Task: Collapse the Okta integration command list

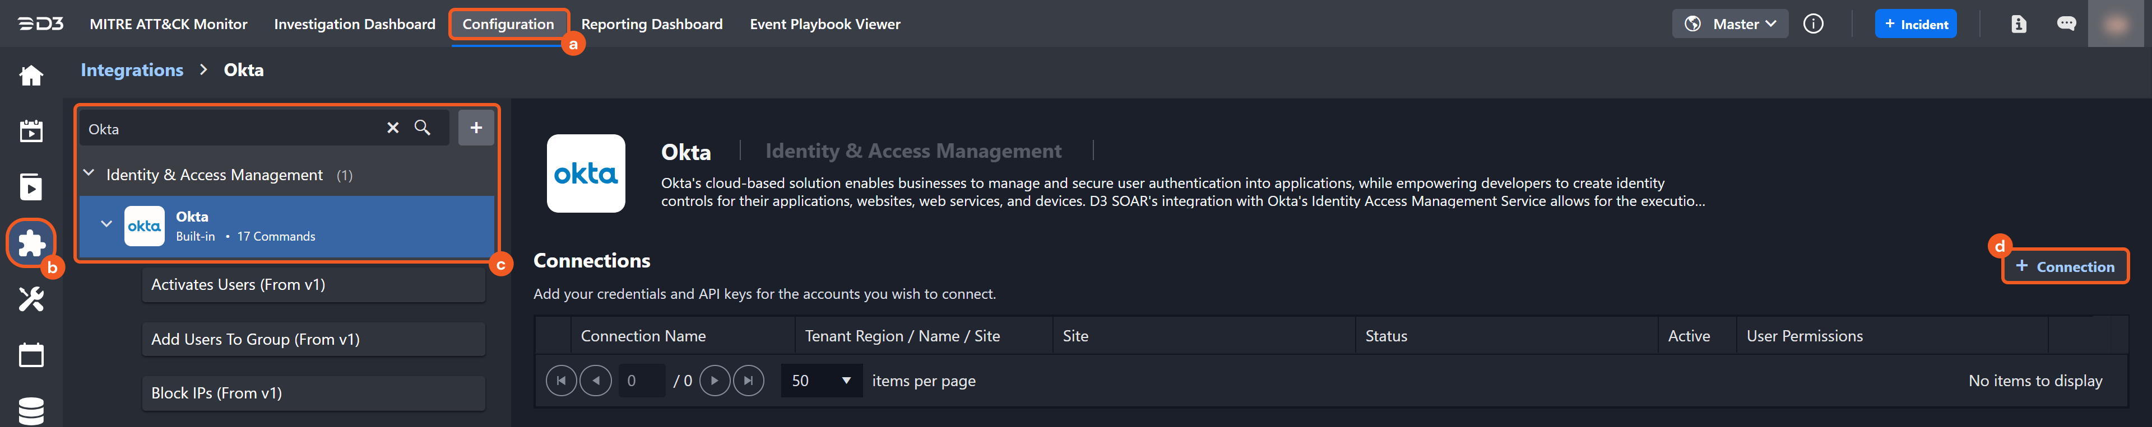Action: pos(106,224)
